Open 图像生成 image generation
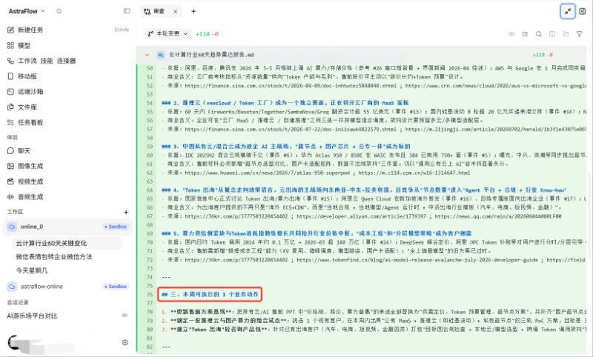This screenshot has height=357, width=593. [30, 166]
